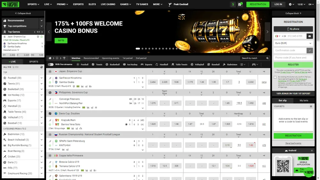Click the email registration envelope icon
The image size is (320, 180).
click(309, 36)
